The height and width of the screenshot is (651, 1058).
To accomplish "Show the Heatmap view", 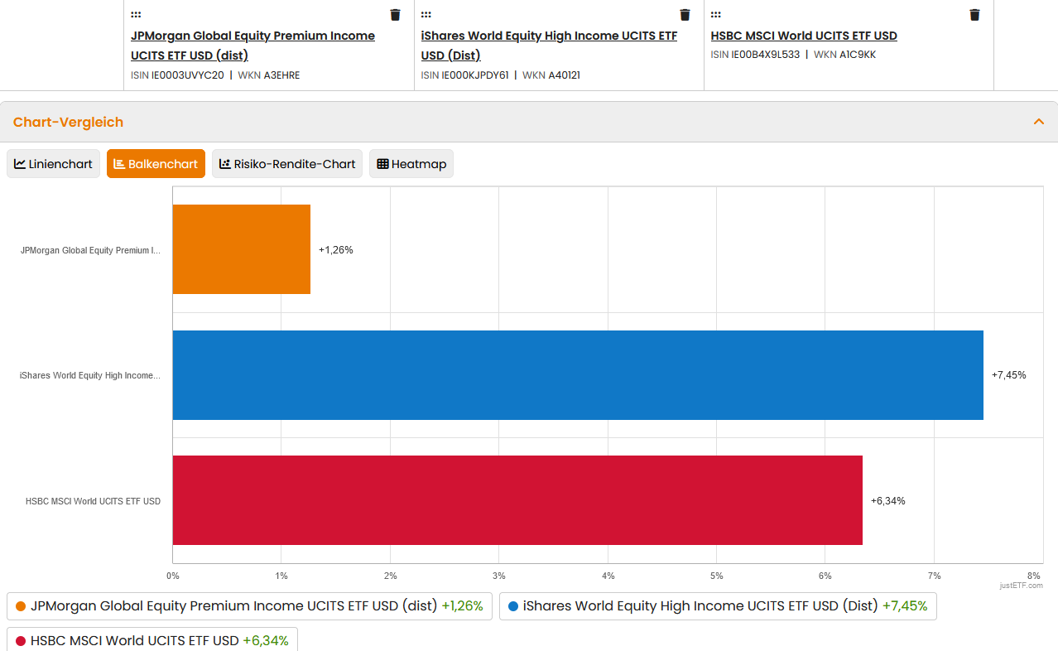I will pyautogui.click(x=411, y=164).
